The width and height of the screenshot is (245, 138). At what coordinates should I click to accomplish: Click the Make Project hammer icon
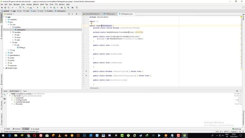pos(24,8)
